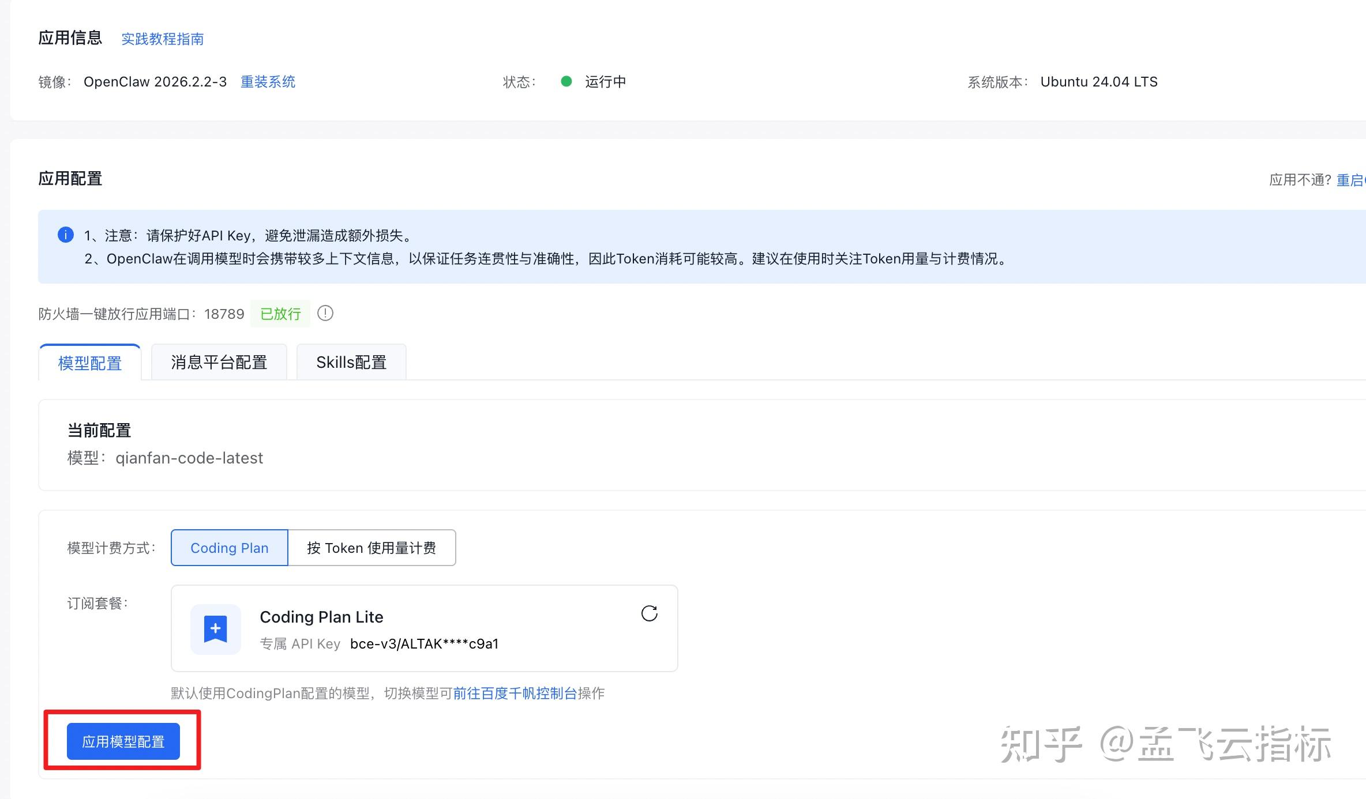The image size is (1366, 799).
Task: Open the Skills配置 tab
Action: pyautogui.click(x=351, y=362)
